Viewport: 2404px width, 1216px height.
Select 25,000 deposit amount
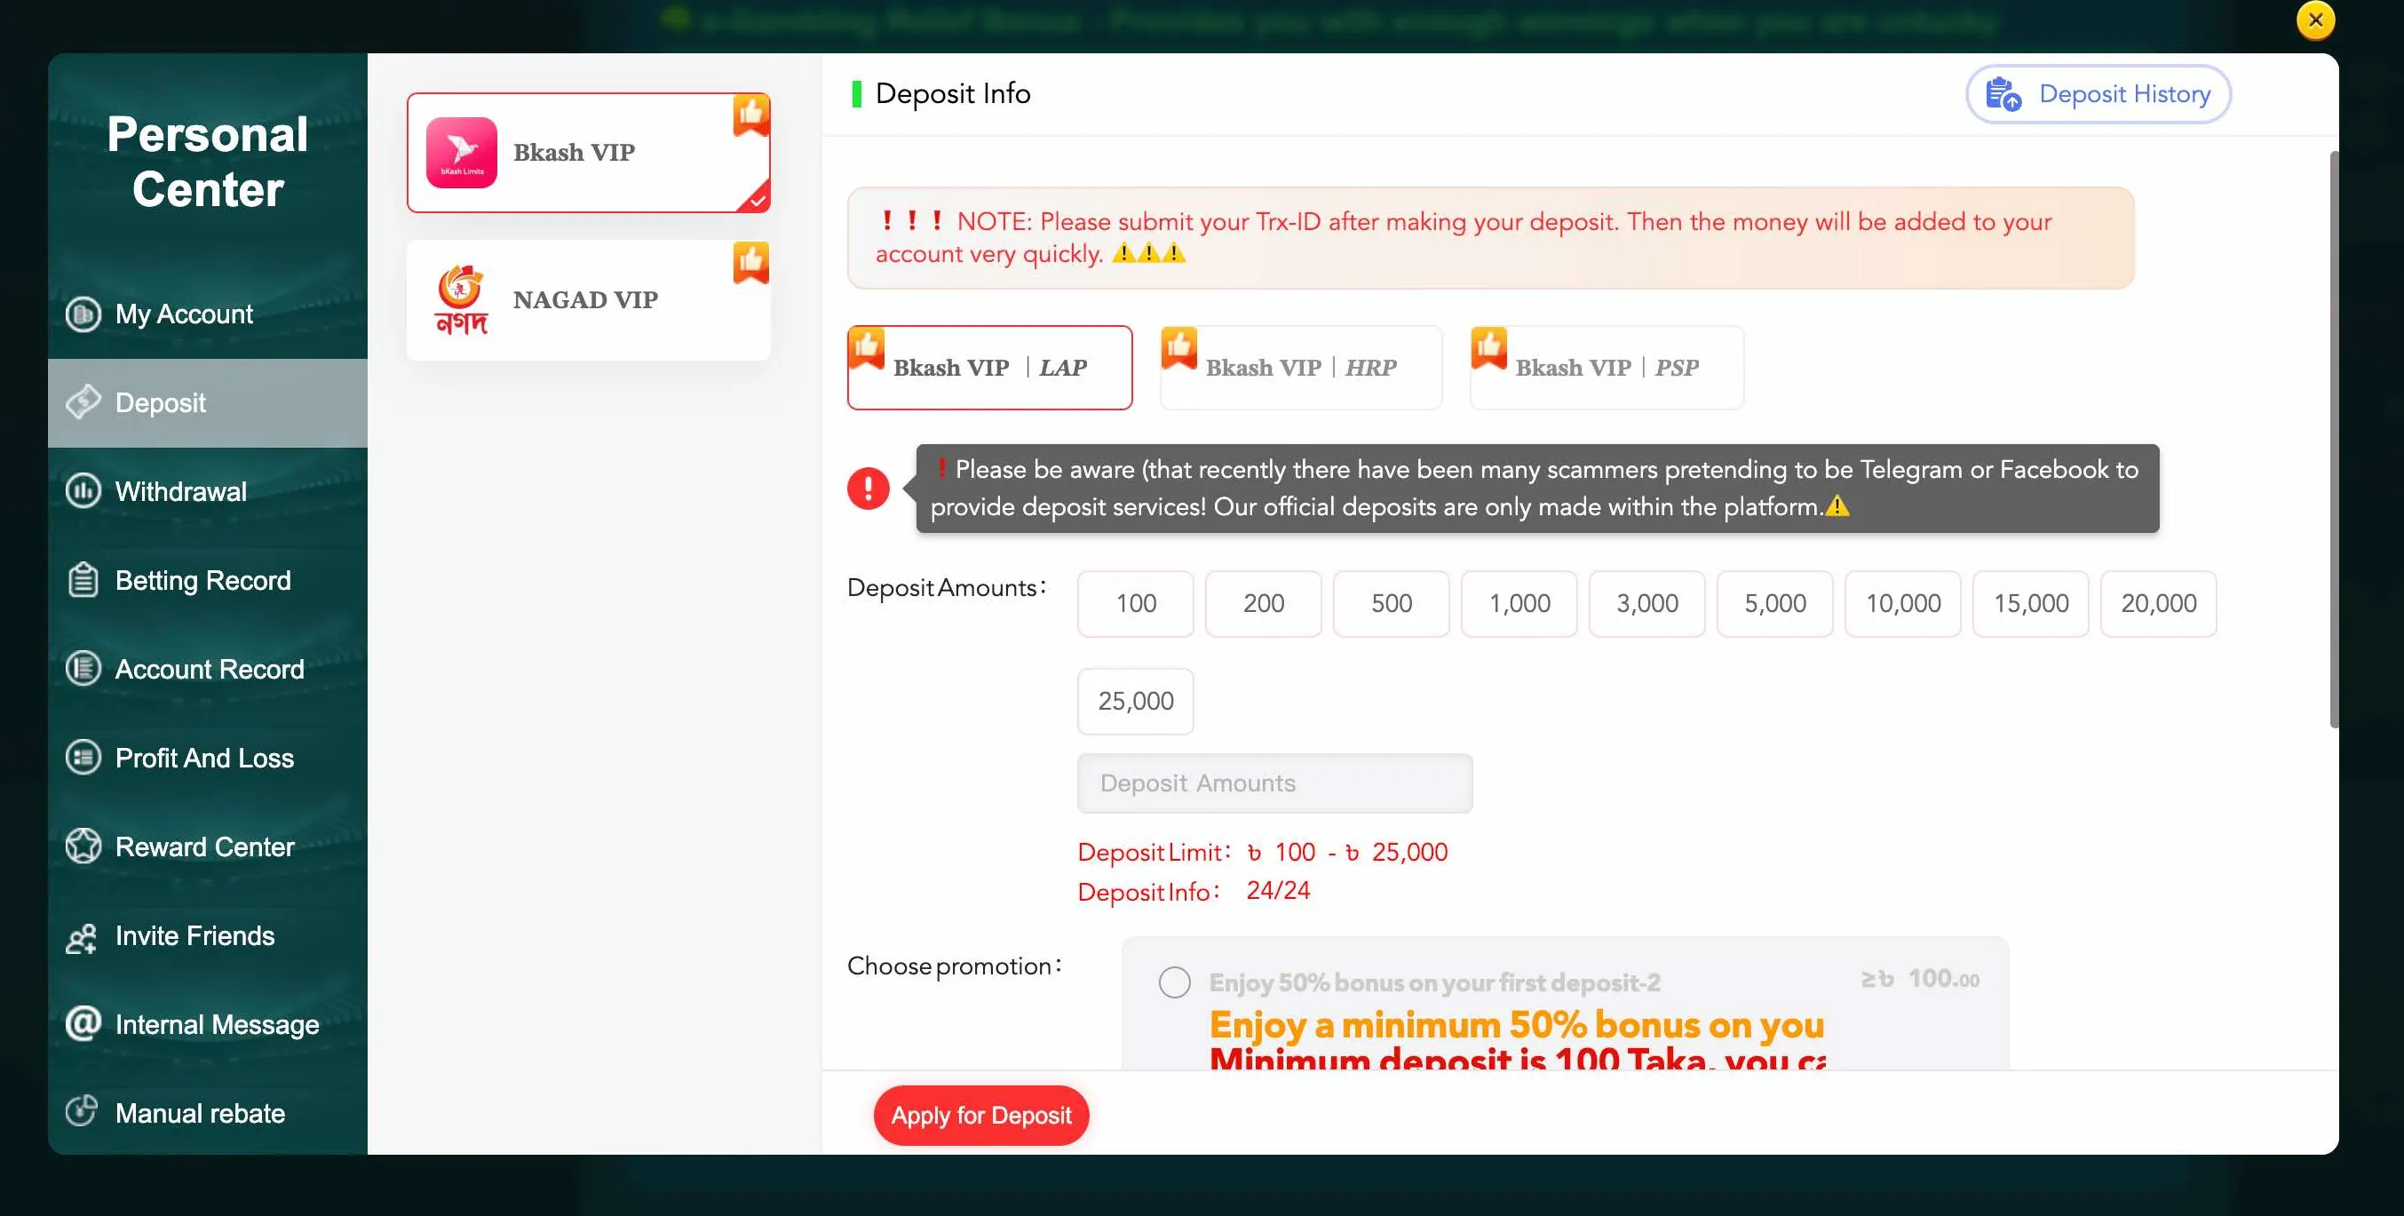[x=1136, y=701]
